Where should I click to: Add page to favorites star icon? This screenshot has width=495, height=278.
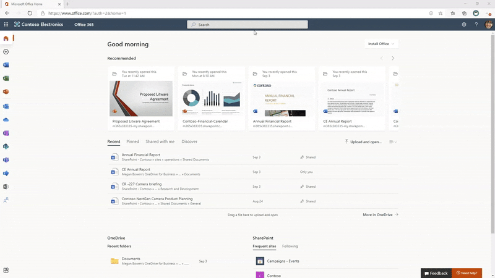441,13
